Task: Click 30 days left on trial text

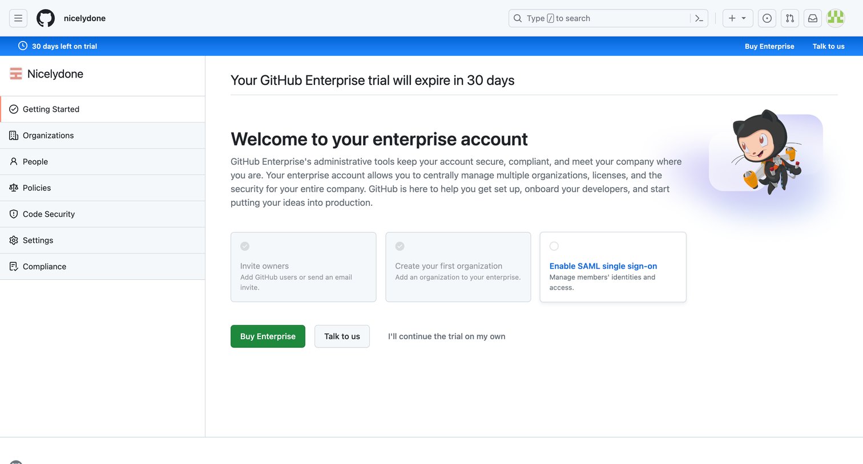Action: point(64,46)
